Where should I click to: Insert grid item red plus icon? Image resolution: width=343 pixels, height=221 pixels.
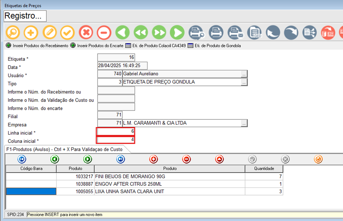tap(154, 159)
